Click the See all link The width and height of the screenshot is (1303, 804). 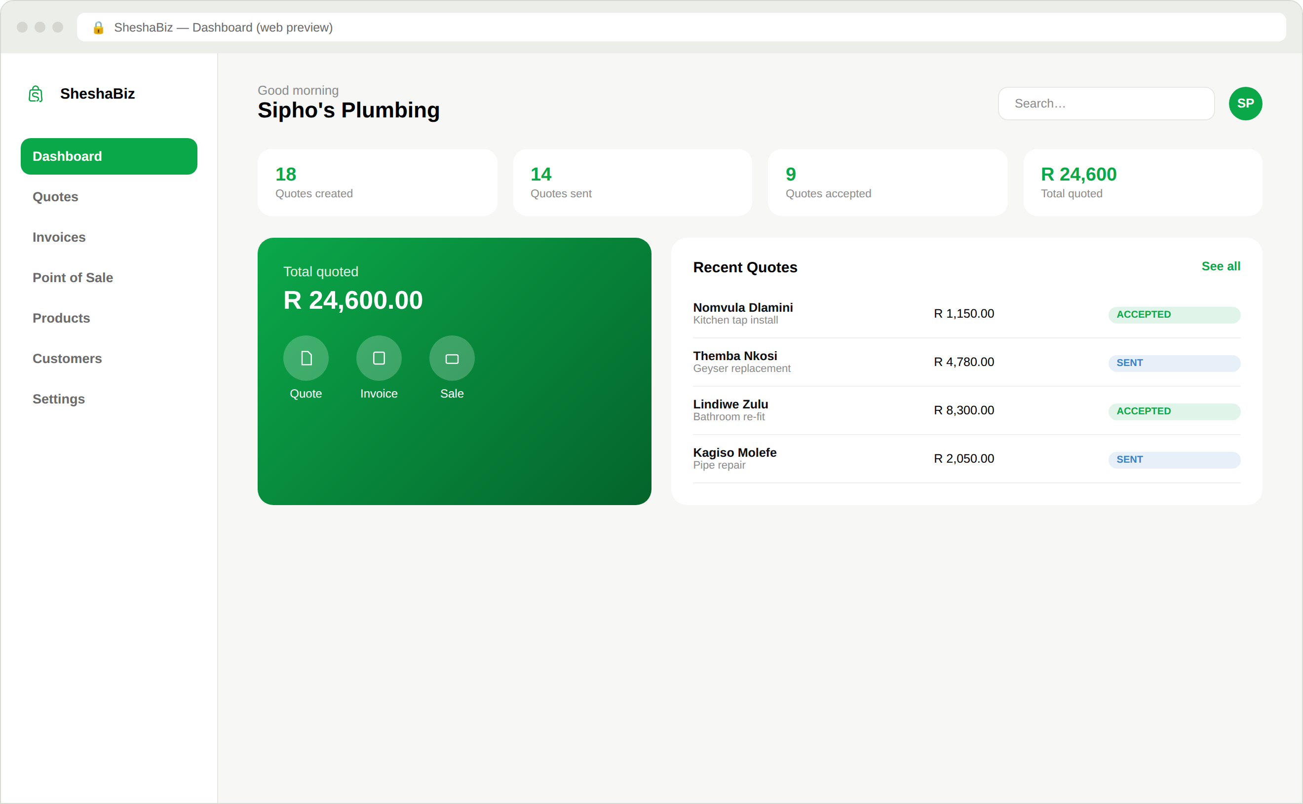1221,266
